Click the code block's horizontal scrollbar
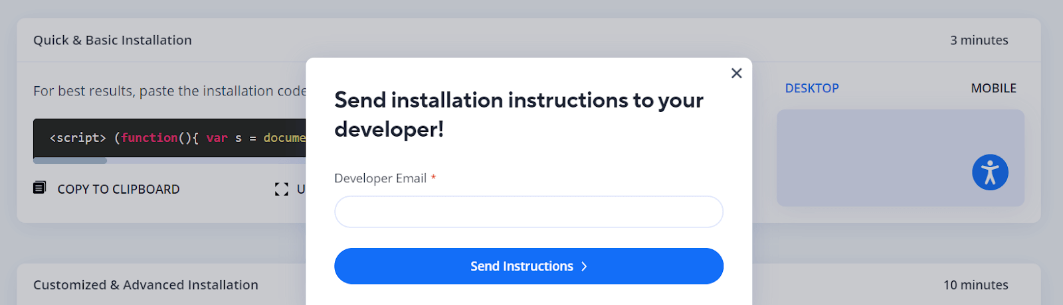This screenshot has height=305, width=1063. [70, 160]
